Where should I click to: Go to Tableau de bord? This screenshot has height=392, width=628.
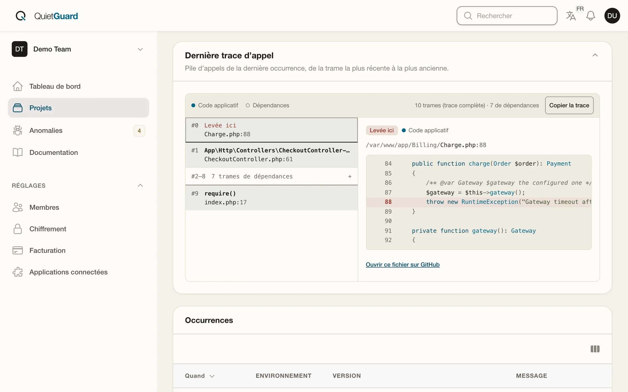click(78, 86)
